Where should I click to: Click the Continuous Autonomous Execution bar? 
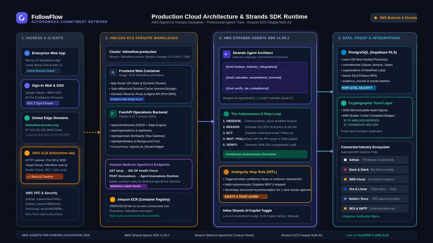pos(265,154)
